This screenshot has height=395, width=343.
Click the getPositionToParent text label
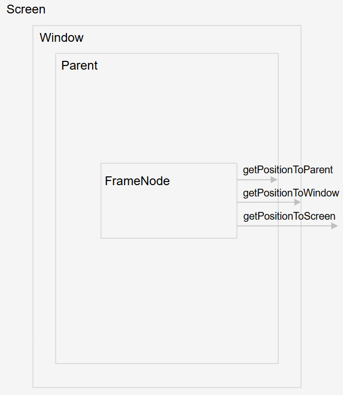coord(288,170)
